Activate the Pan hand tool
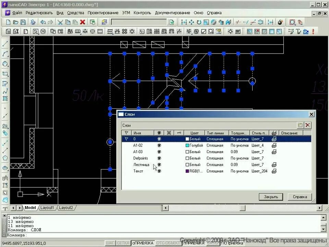Screen dimensions: 329x247 click(x=300, y=22)
